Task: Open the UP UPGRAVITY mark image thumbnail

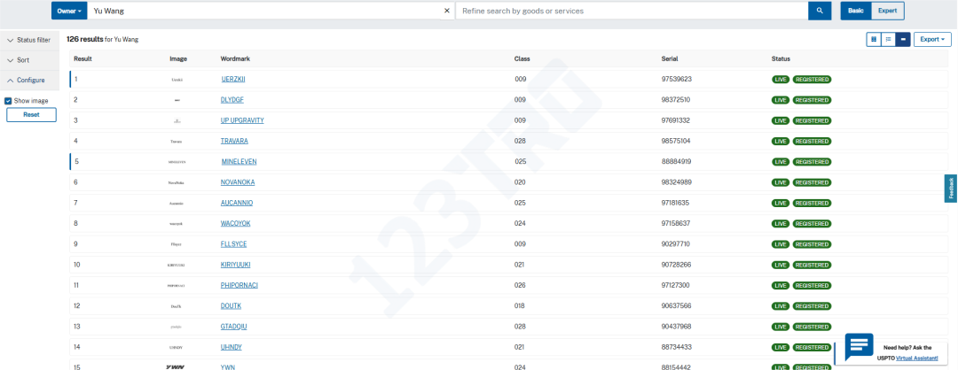Action: (177, 121)
